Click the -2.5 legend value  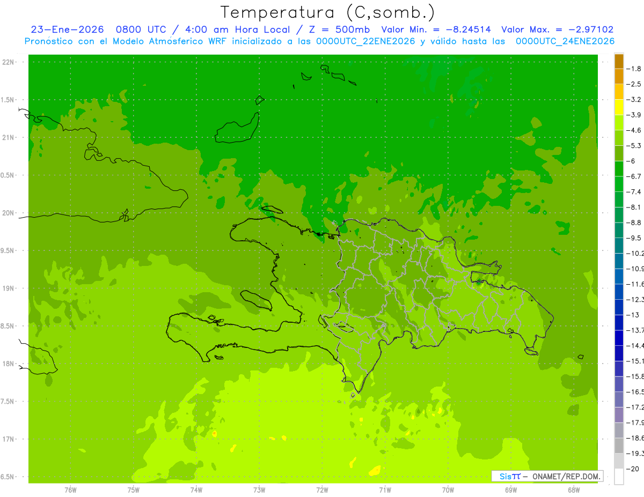(x=634, y=84)
